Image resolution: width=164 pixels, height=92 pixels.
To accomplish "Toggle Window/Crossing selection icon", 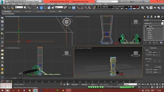I will [x=37, y=8].
